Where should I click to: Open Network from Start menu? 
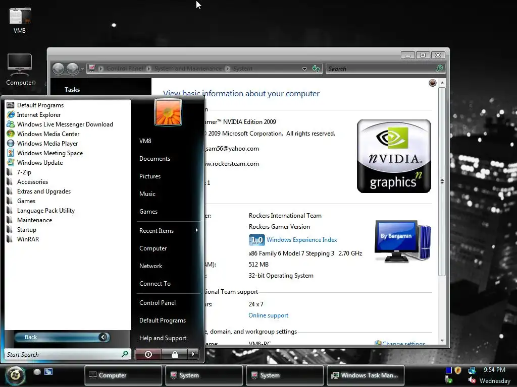click(150, 266)
